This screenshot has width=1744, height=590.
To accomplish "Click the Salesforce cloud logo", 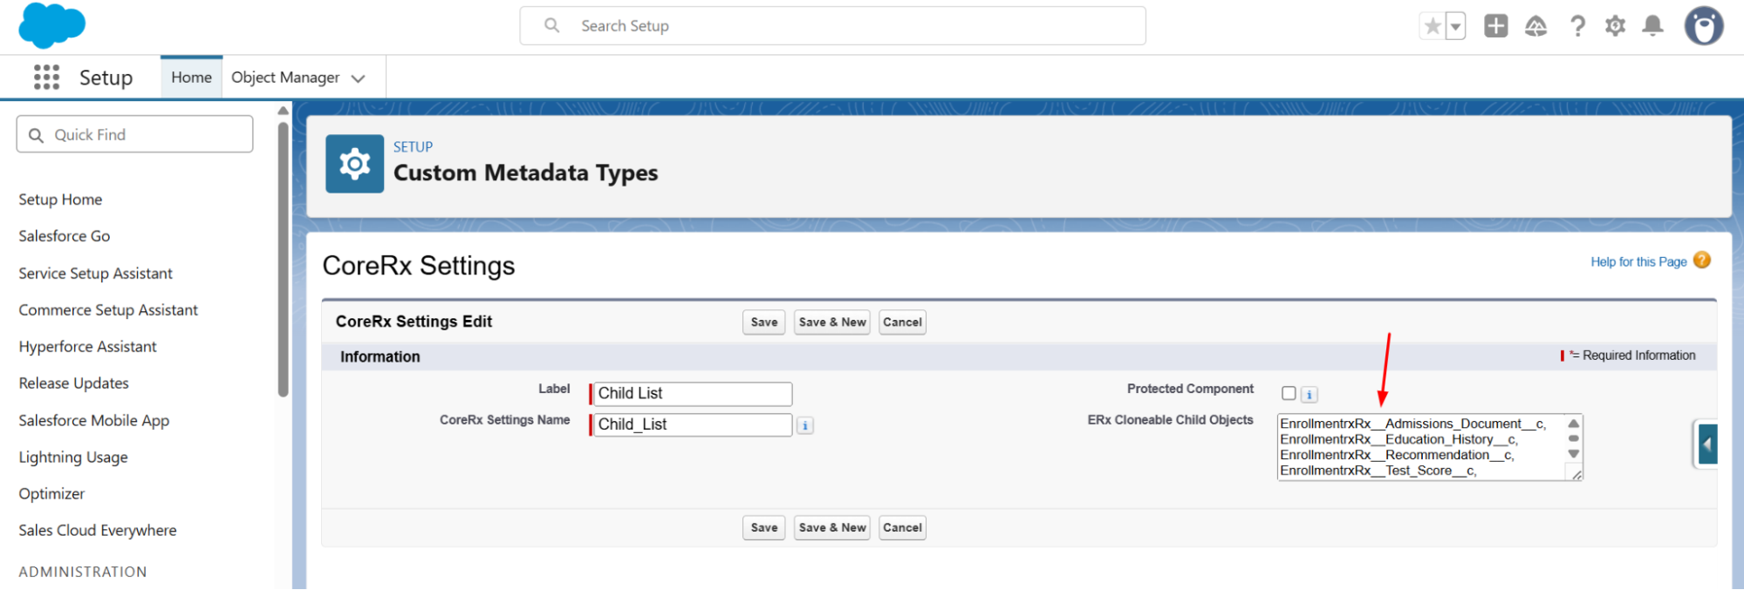I will (x=51, y=25).
